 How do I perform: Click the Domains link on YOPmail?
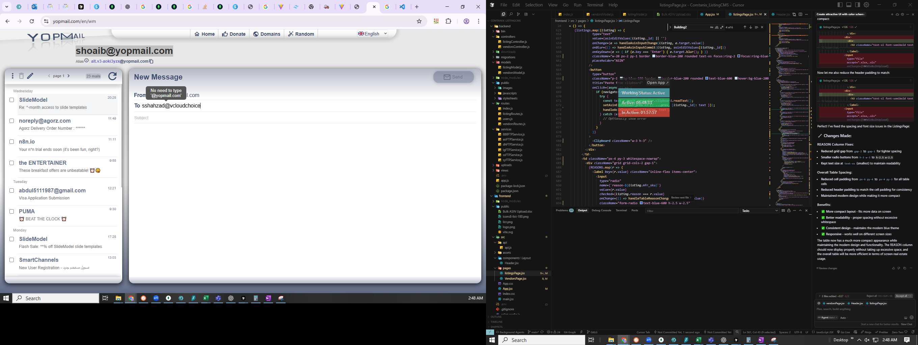[x=267, y=34]
